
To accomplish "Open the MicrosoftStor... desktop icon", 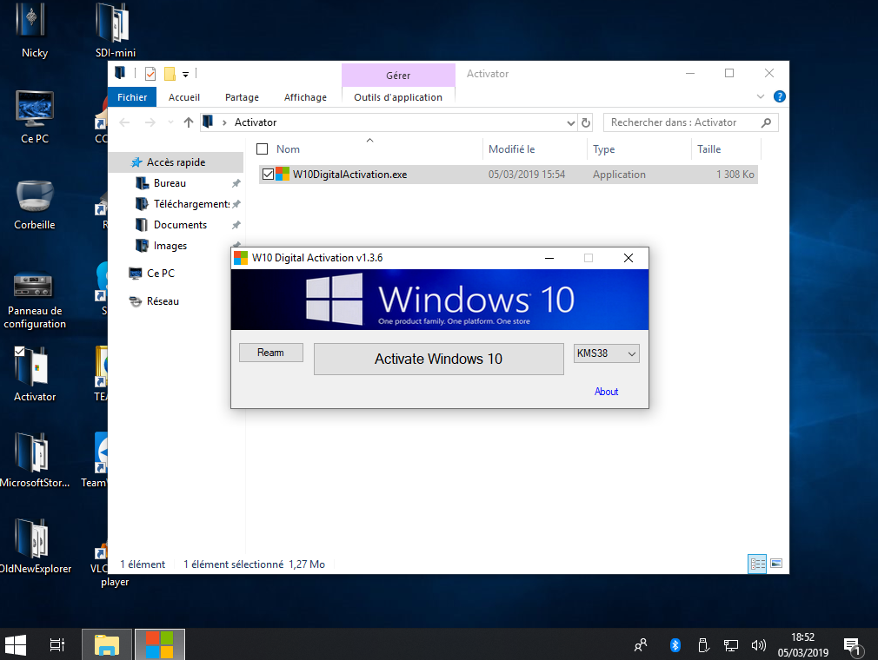I will pyautogui.click(x=35, y=459).
